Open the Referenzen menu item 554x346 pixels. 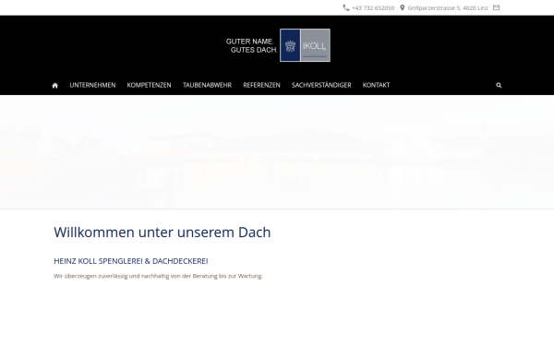point(261,85)
